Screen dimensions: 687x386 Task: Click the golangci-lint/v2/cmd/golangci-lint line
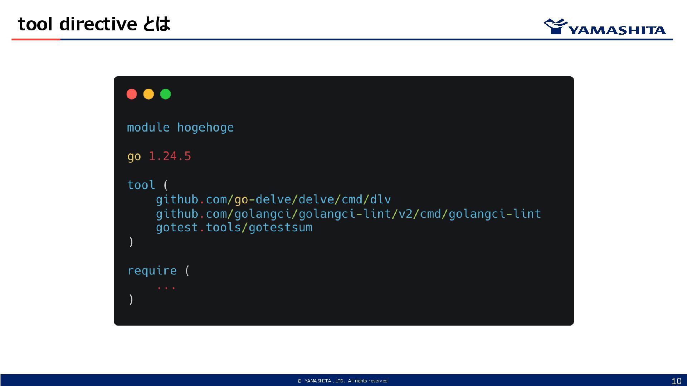pyautogui.click(x=348, y=214)
